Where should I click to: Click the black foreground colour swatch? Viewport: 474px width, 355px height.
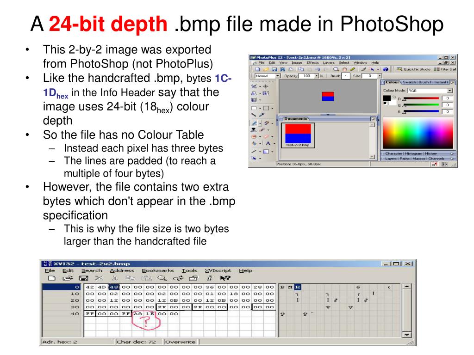click(387, 98)
